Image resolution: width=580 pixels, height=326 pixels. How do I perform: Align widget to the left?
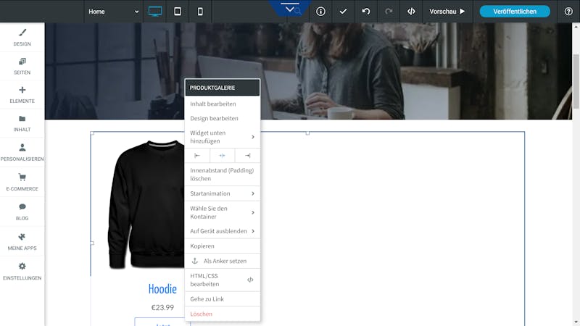pos(197,156)
